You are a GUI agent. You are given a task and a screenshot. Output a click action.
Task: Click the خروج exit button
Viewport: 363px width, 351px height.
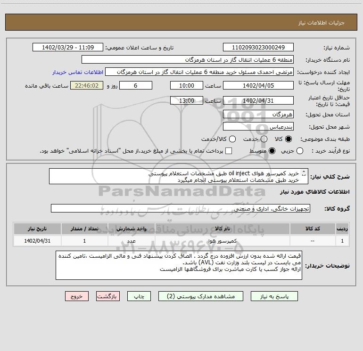[x=77, y=296]
